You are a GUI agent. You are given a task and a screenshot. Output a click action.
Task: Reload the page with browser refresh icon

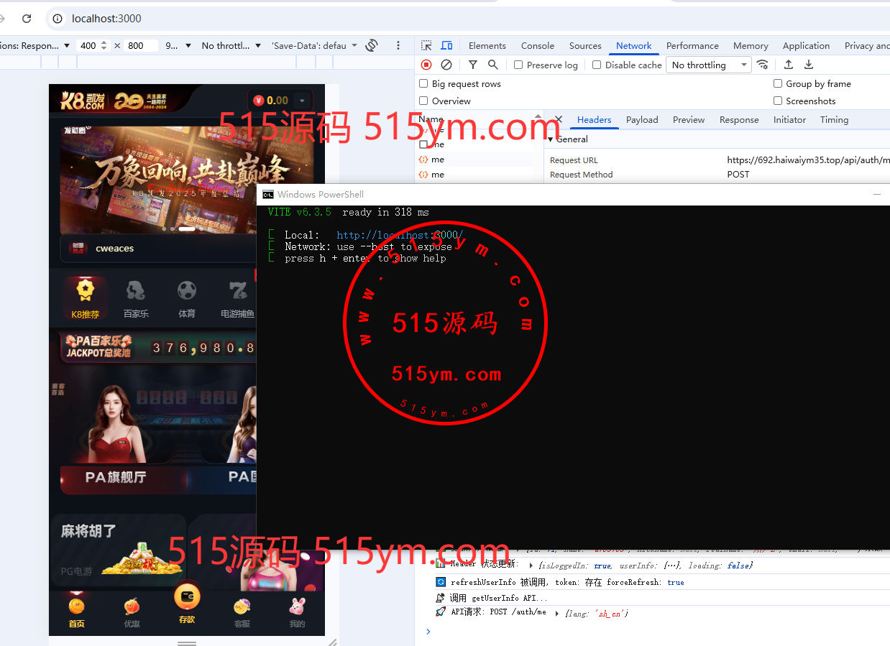(x=27, y=19)
